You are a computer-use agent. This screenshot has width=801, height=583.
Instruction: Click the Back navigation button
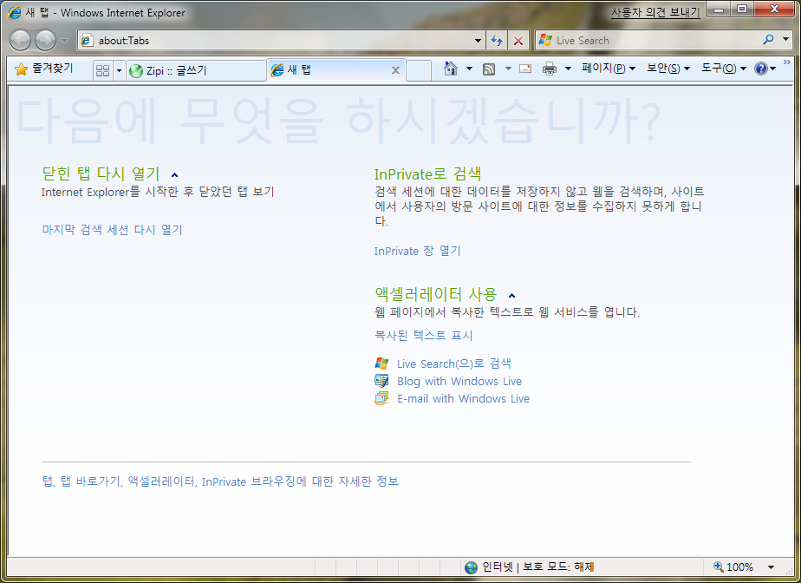tap(21, 41)
